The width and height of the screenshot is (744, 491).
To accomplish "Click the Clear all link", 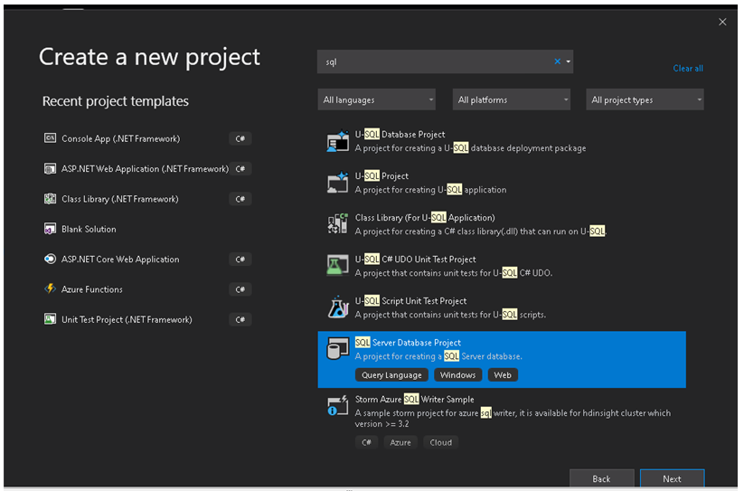I will [x=688, y=69].
